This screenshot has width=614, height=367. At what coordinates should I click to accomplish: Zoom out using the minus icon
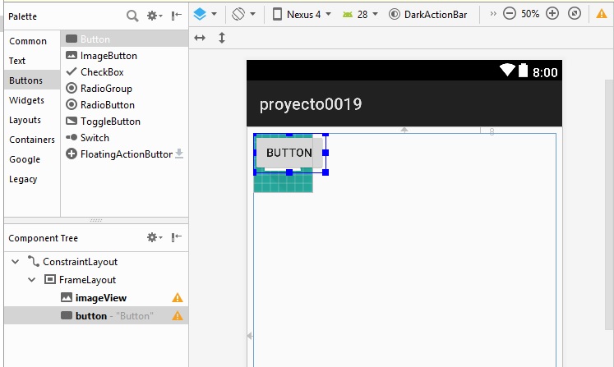(x=510, y=14)
